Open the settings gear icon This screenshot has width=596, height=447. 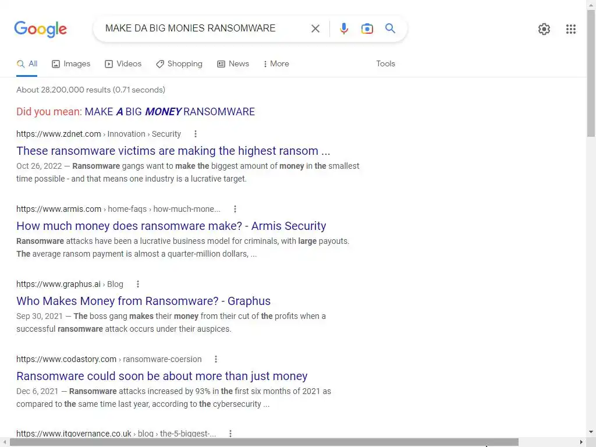[x=544, y=29]
